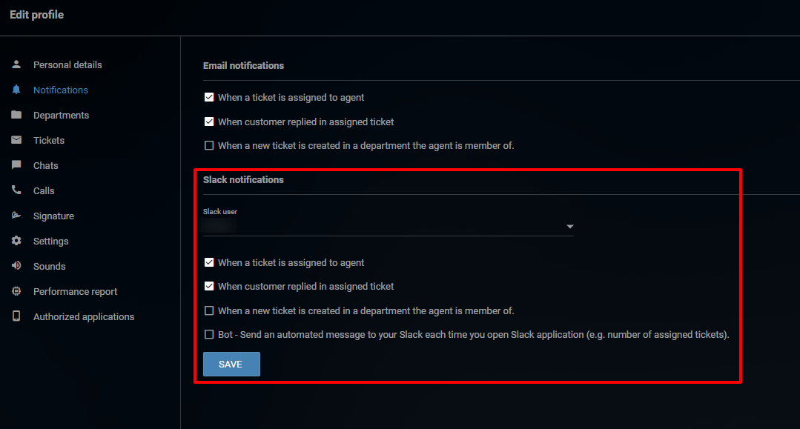Viewport: 800px width, 429px height.
Task: Click the Sounds speaker icon
Action: [x=16, y=266]
